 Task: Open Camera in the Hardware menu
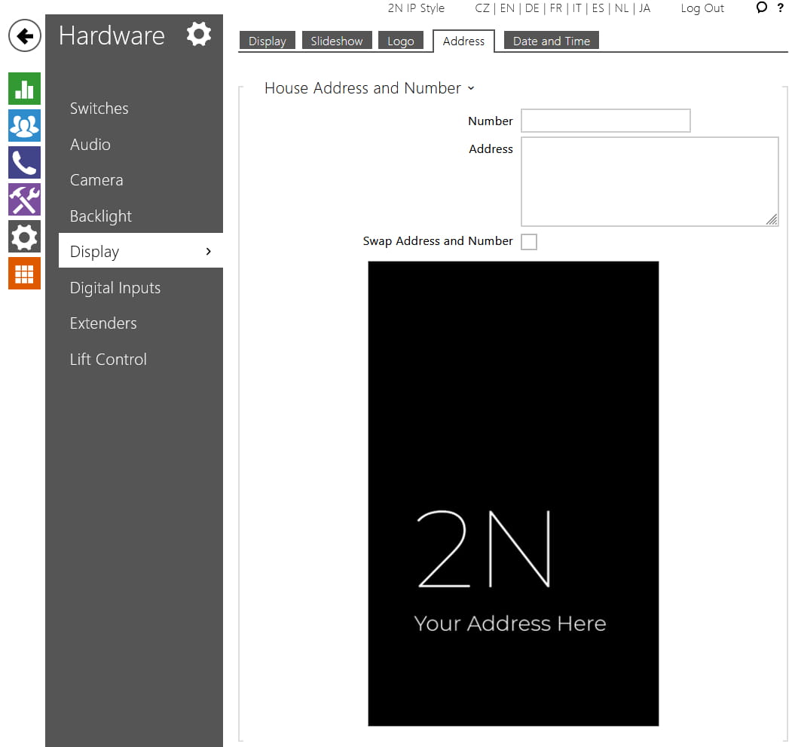coord(96,180)
